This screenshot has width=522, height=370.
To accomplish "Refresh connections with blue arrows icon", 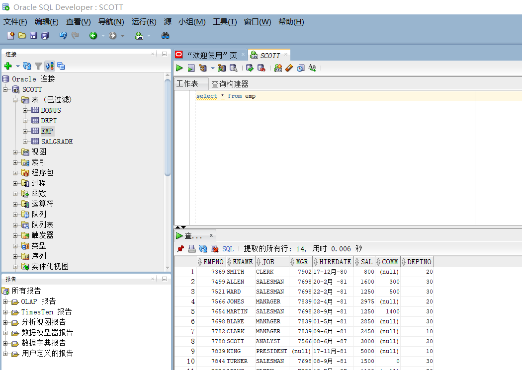I will point(27,66).
